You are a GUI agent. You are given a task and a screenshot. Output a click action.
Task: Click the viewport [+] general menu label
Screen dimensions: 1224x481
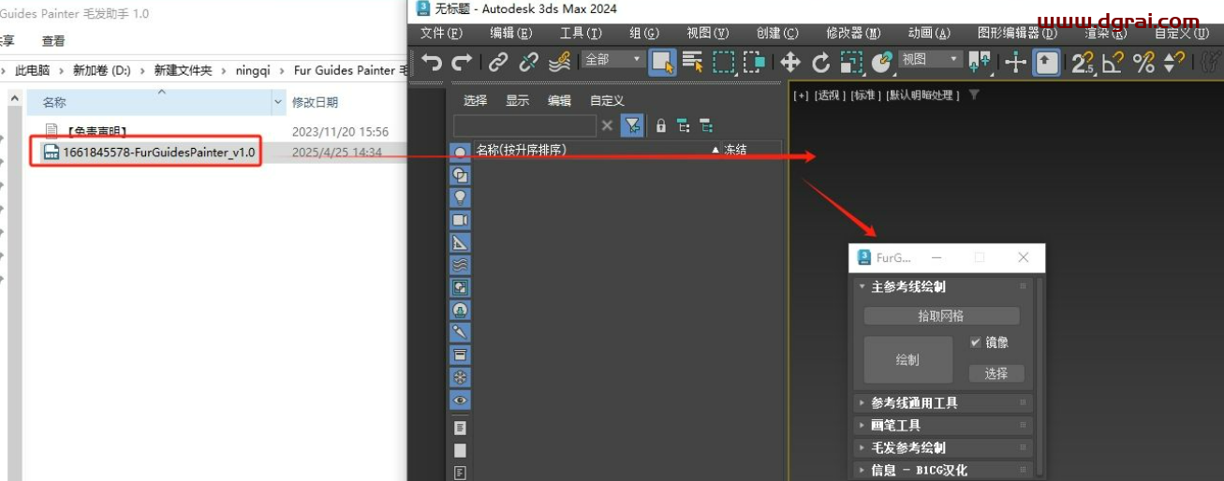[x=801, y=95]
